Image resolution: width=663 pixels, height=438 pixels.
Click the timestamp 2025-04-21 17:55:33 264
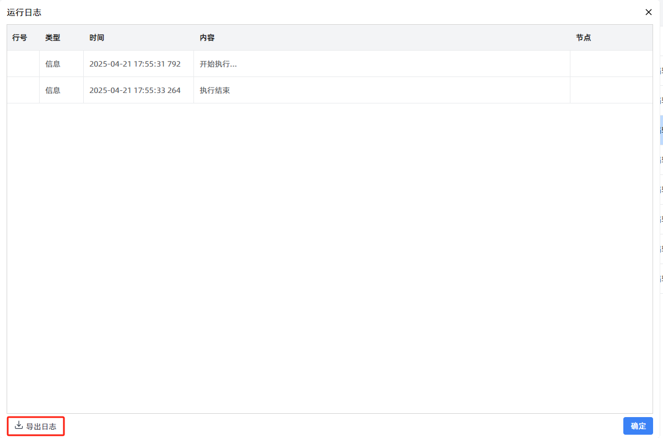[135, 90]
